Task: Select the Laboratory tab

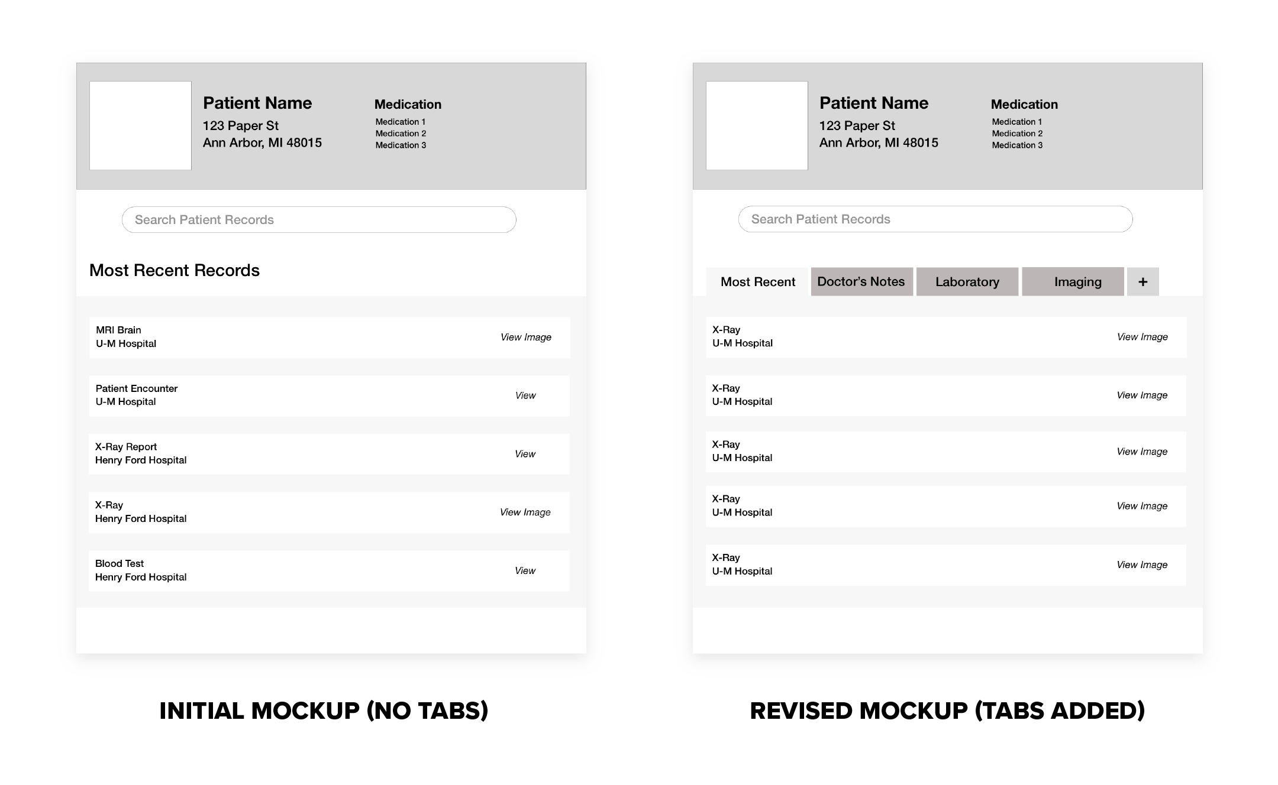Action: pos(965,281)
